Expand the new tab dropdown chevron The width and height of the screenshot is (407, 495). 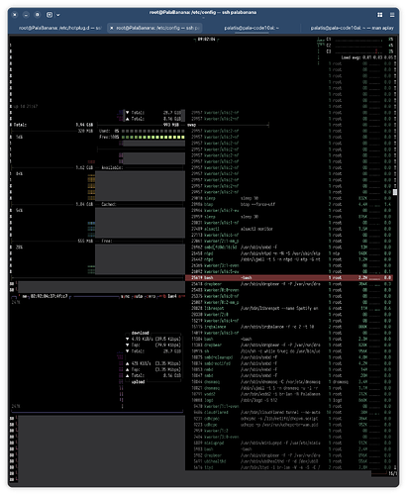(58, 15)
